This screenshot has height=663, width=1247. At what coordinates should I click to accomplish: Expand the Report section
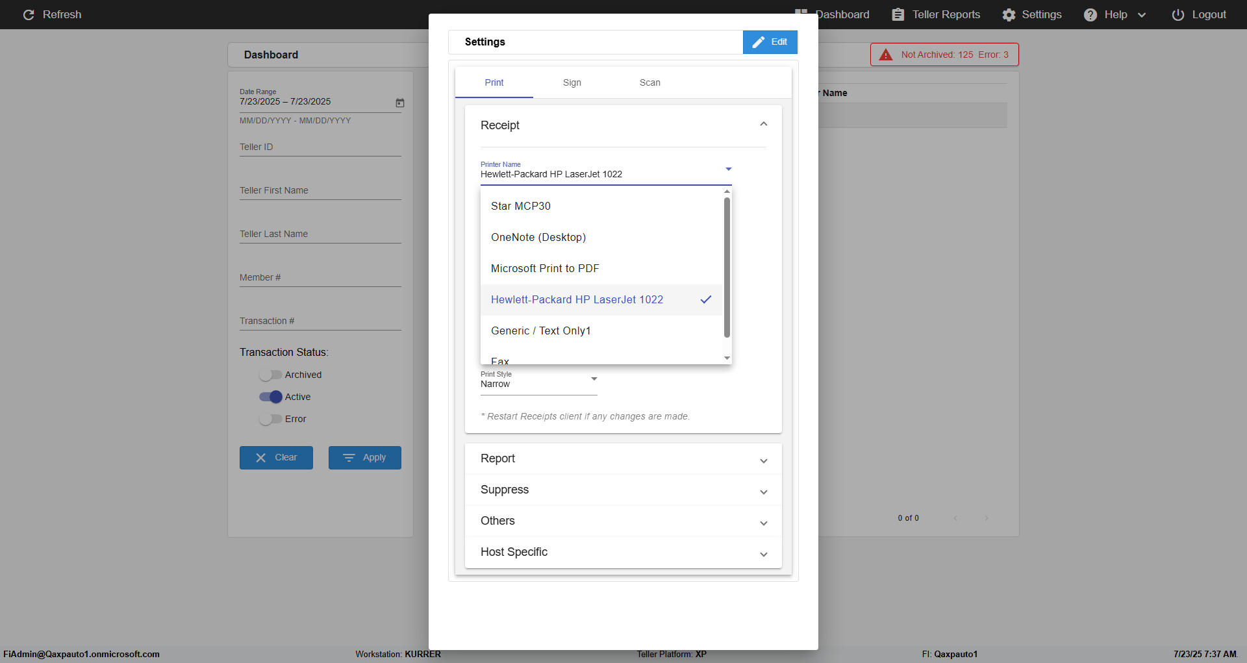click(x=764, y=460)
